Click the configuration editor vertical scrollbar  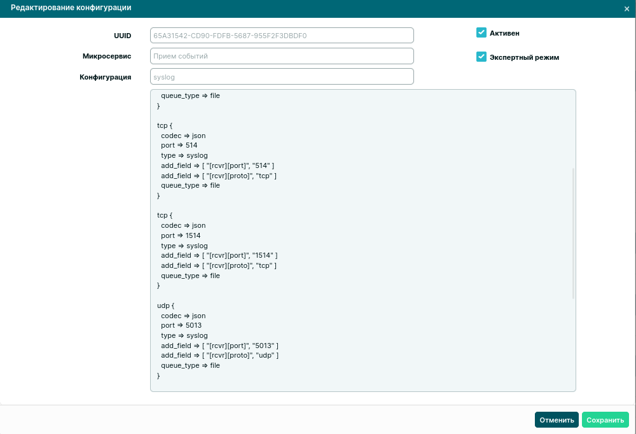[x=573, y=233]
